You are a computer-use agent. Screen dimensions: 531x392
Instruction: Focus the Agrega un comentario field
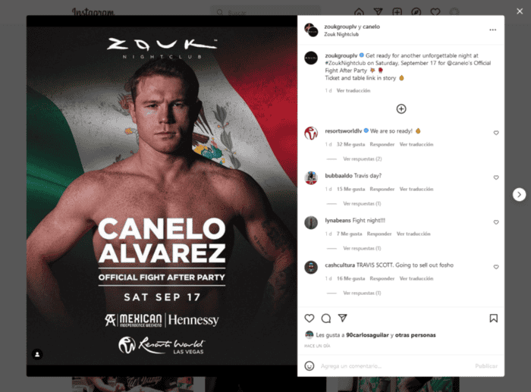pyautogui.click(x=394, y=366)
